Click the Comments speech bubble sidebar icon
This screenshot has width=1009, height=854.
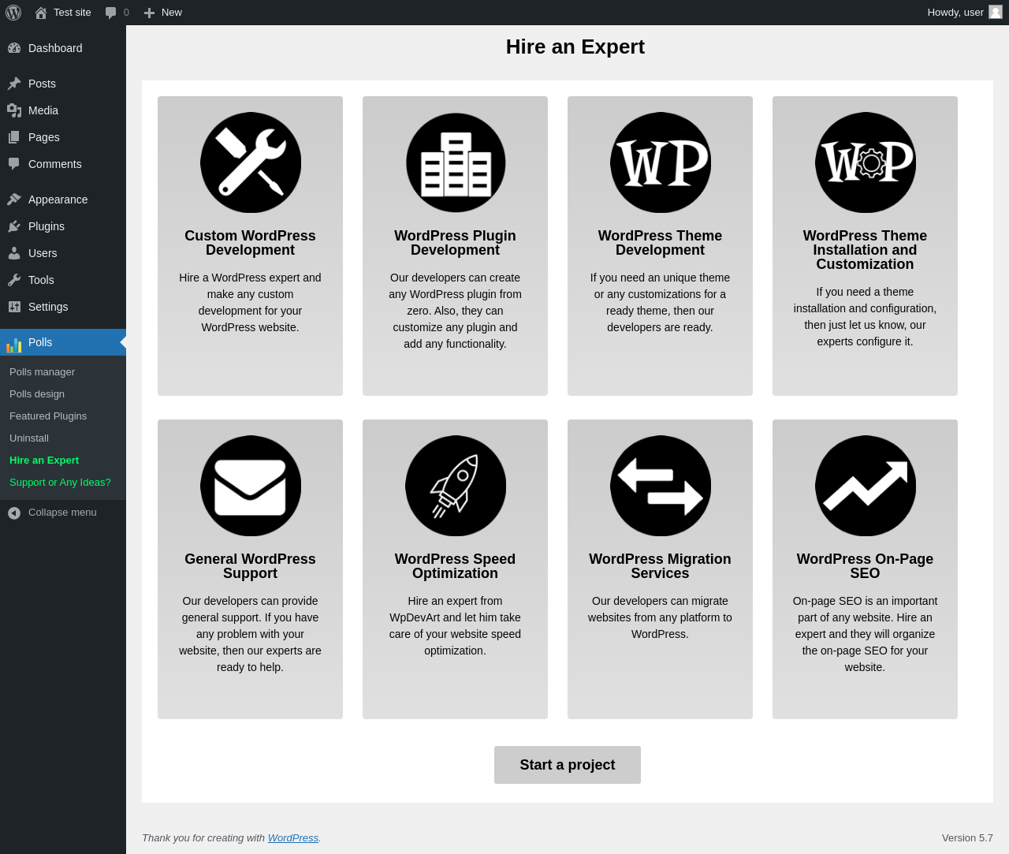coord(14,164)
